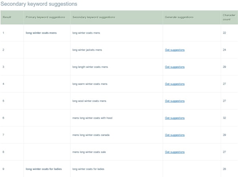The image size is (238, 177).
Task: Select the bold primary keyword 'long winter coats mens'
Action: 41,33
